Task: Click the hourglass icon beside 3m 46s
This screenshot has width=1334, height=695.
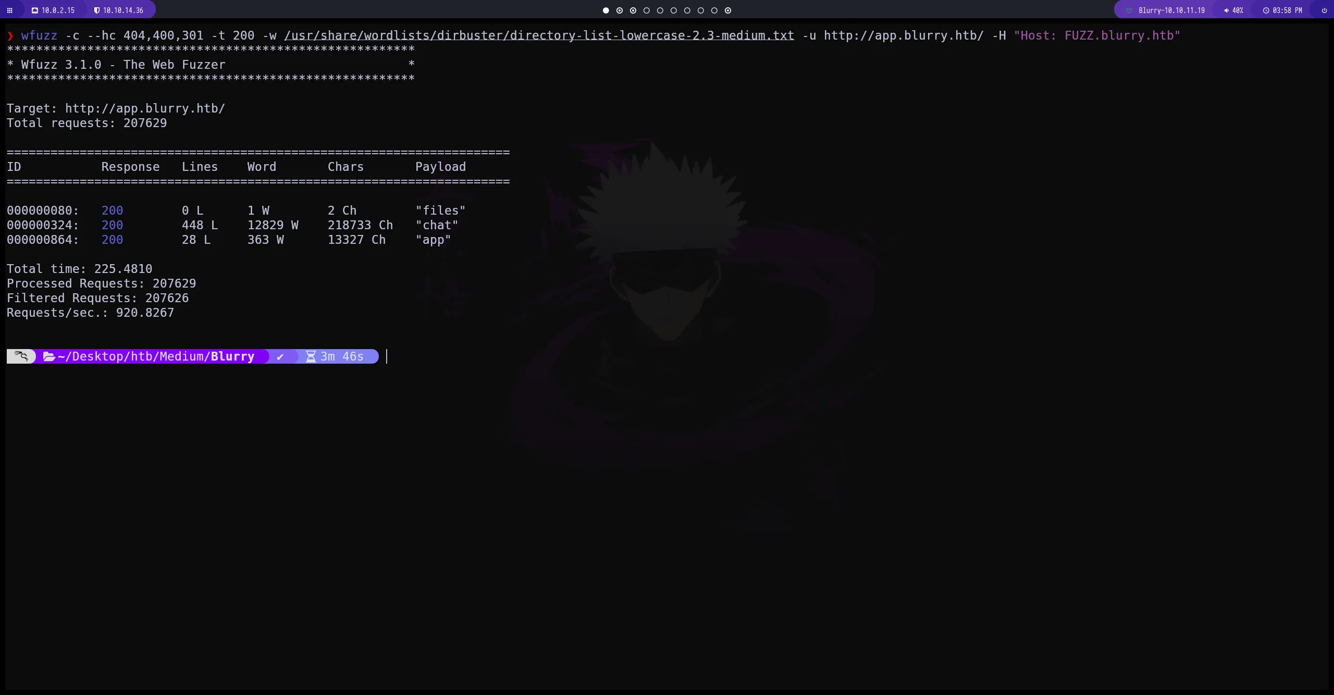Action: click(311, 356)
